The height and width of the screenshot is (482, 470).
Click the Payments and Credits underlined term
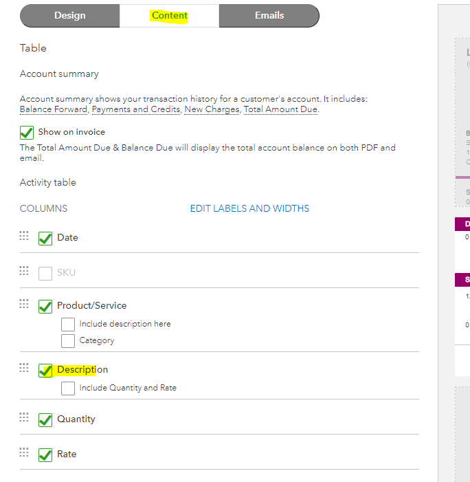pos(136,109)
